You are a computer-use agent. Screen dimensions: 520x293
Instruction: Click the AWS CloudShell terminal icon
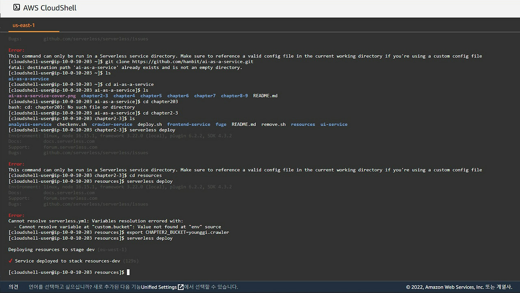[x=17, y=7]
